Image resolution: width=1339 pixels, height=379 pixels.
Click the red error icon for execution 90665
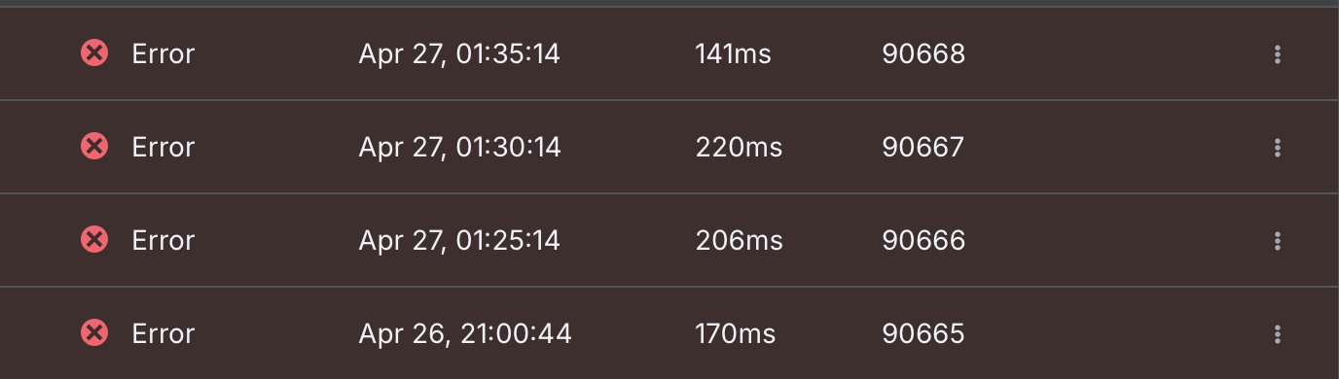(93, 333)
